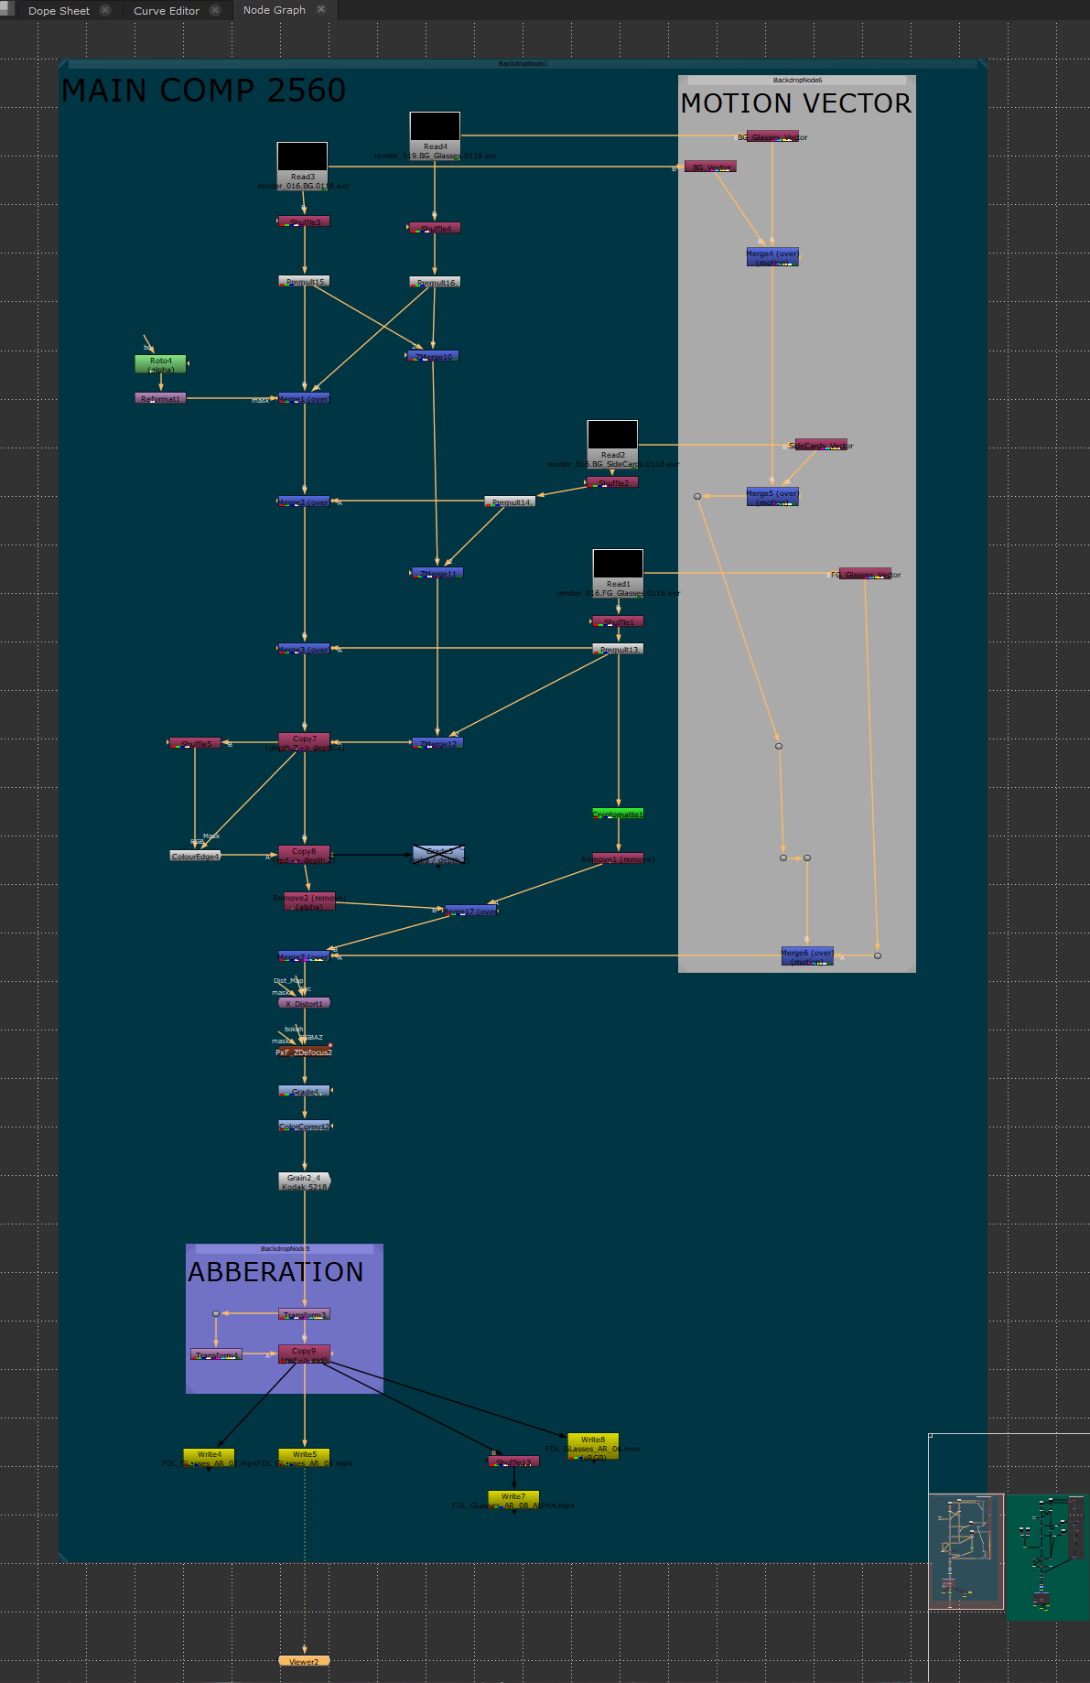Click the Shuffle4 node
This screenshot has width=1090, height=1683.
(x=435, y=228)
